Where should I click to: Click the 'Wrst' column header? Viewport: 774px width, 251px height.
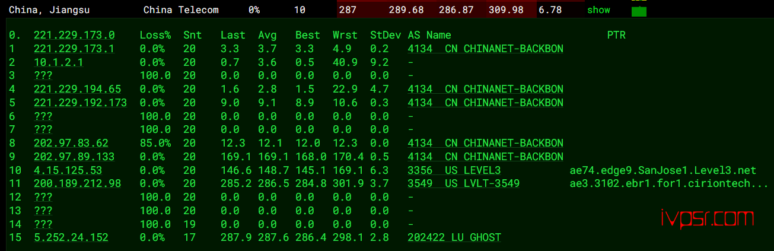click(x=345, y=35)
